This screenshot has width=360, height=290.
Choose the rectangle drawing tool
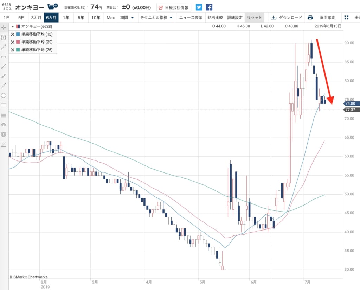pyautogui.click(x=4, y=105)
